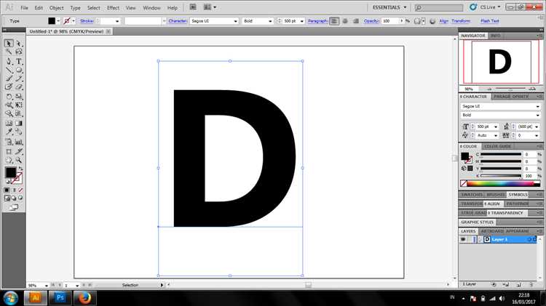Set fill mode to None
This screenshot has width=546, height=306.
coord(20,190)
